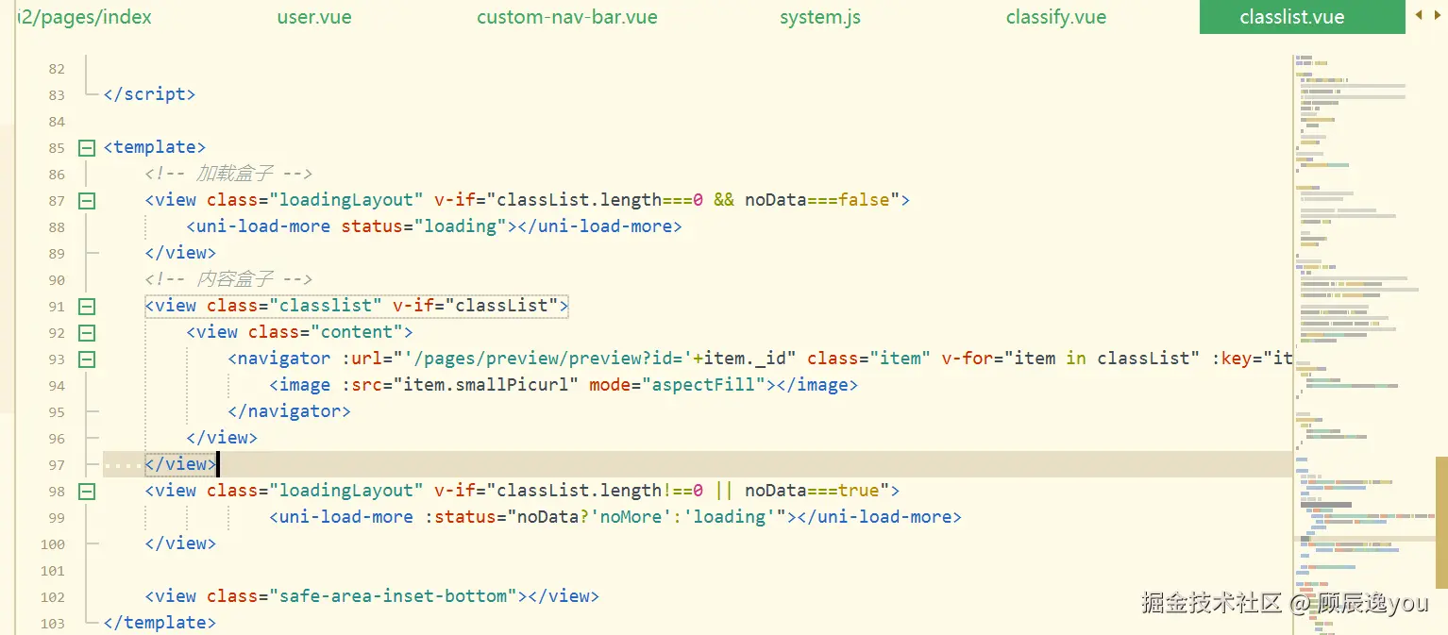Screen dimensions: 1448x635
Task: Switch to the custom-nav-bar.vue tab
Action: click(567, 17)
